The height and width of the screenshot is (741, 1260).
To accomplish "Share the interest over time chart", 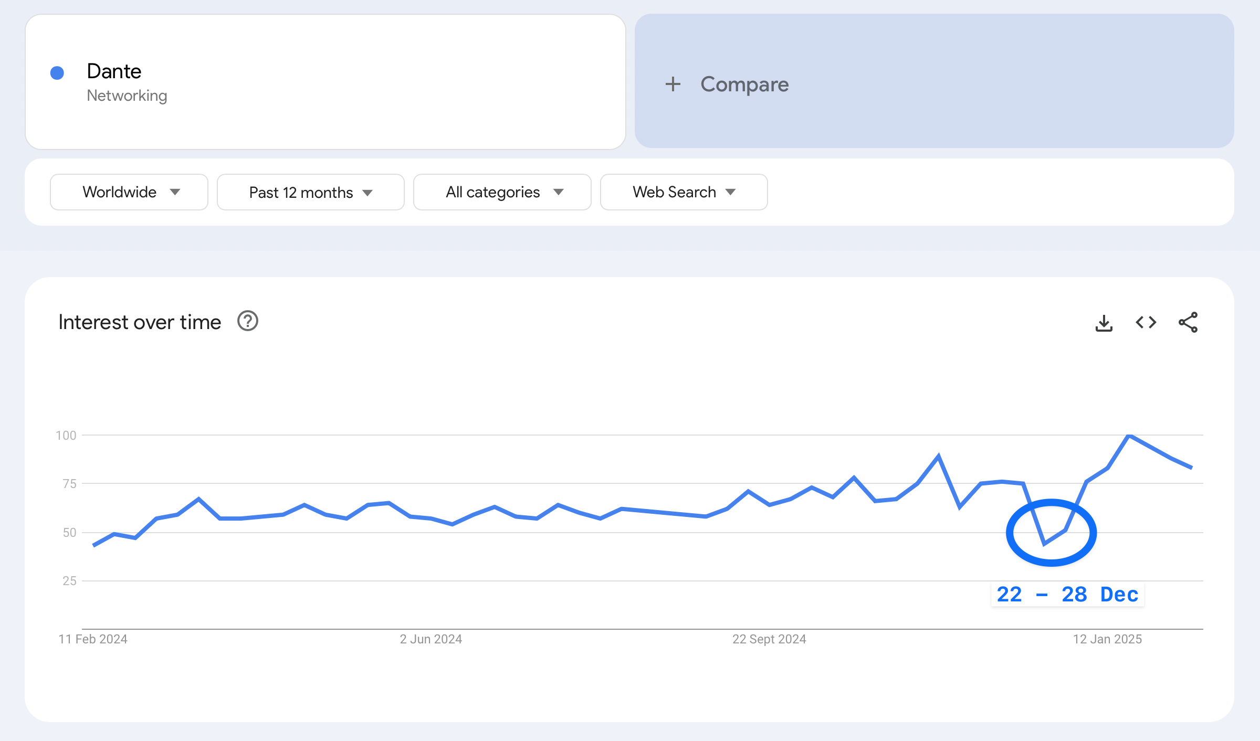I will click(1188, 322).
